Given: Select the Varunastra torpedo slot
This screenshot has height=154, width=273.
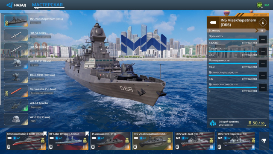Looking at the screenshot, I should pos(16,91).
